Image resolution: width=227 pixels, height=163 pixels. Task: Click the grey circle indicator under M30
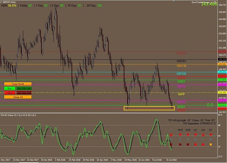pos(188,139)
